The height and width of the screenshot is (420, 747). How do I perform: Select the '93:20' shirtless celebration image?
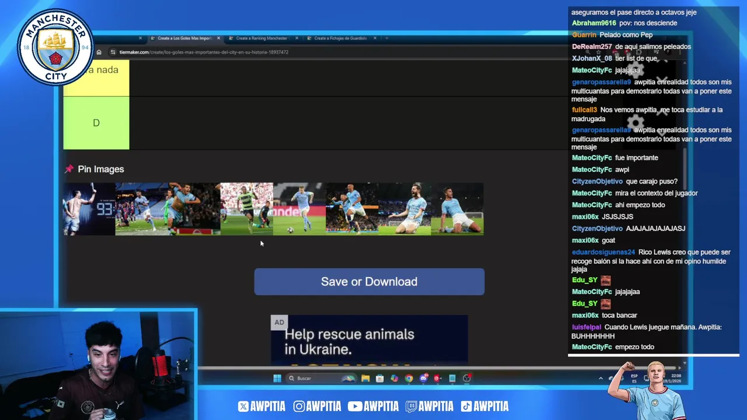pos(89,209)
